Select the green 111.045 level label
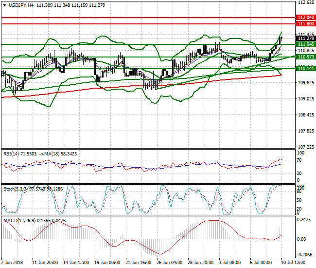The image size is (316, 268). [x=305, y=44]
